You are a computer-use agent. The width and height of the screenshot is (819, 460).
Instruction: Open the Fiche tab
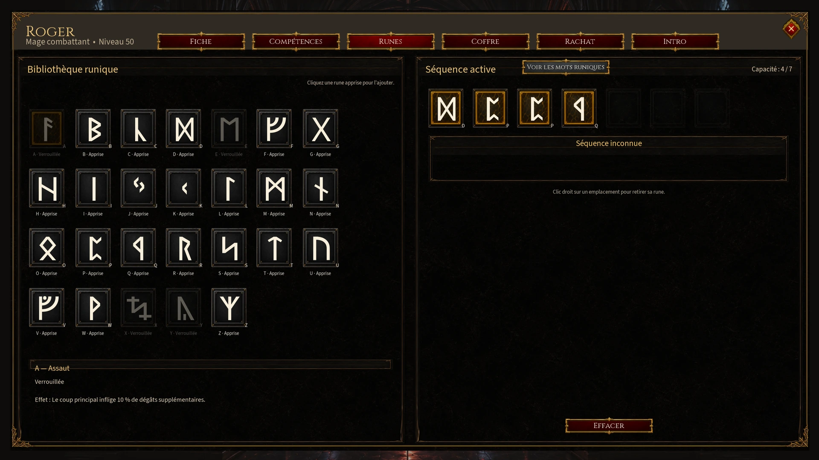(x=201, y=41)
